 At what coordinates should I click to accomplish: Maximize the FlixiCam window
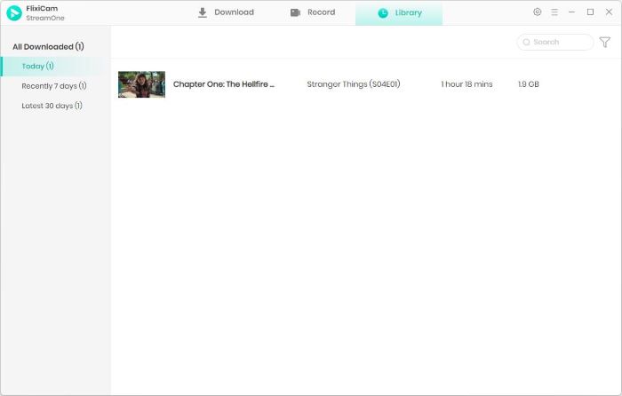590,12
